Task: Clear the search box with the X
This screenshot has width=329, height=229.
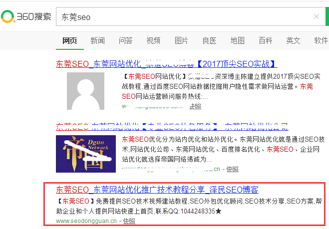Action: click(x=317, y=16)
